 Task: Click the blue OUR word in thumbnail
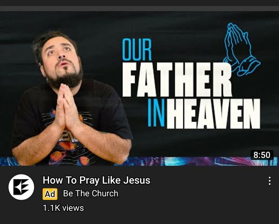click(x=137, y=50)
